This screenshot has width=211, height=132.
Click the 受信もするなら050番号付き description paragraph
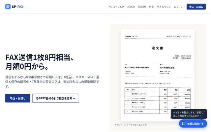point(52,82)
